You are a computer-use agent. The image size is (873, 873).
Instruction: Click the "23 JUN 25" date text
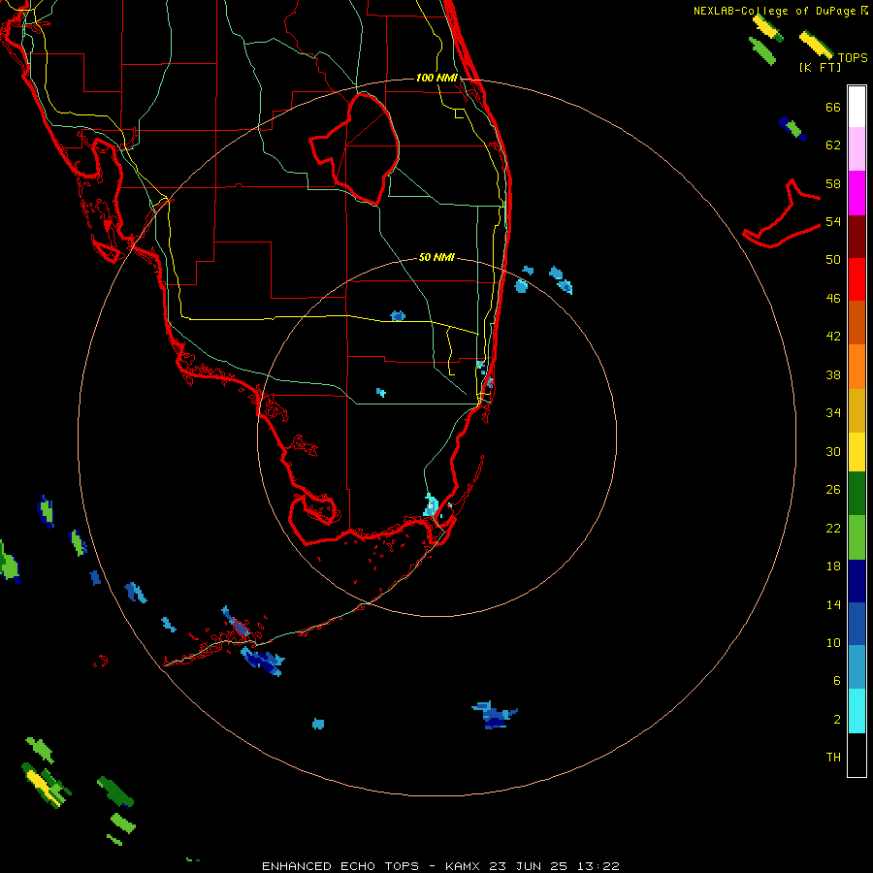click(x=528, y=866)
